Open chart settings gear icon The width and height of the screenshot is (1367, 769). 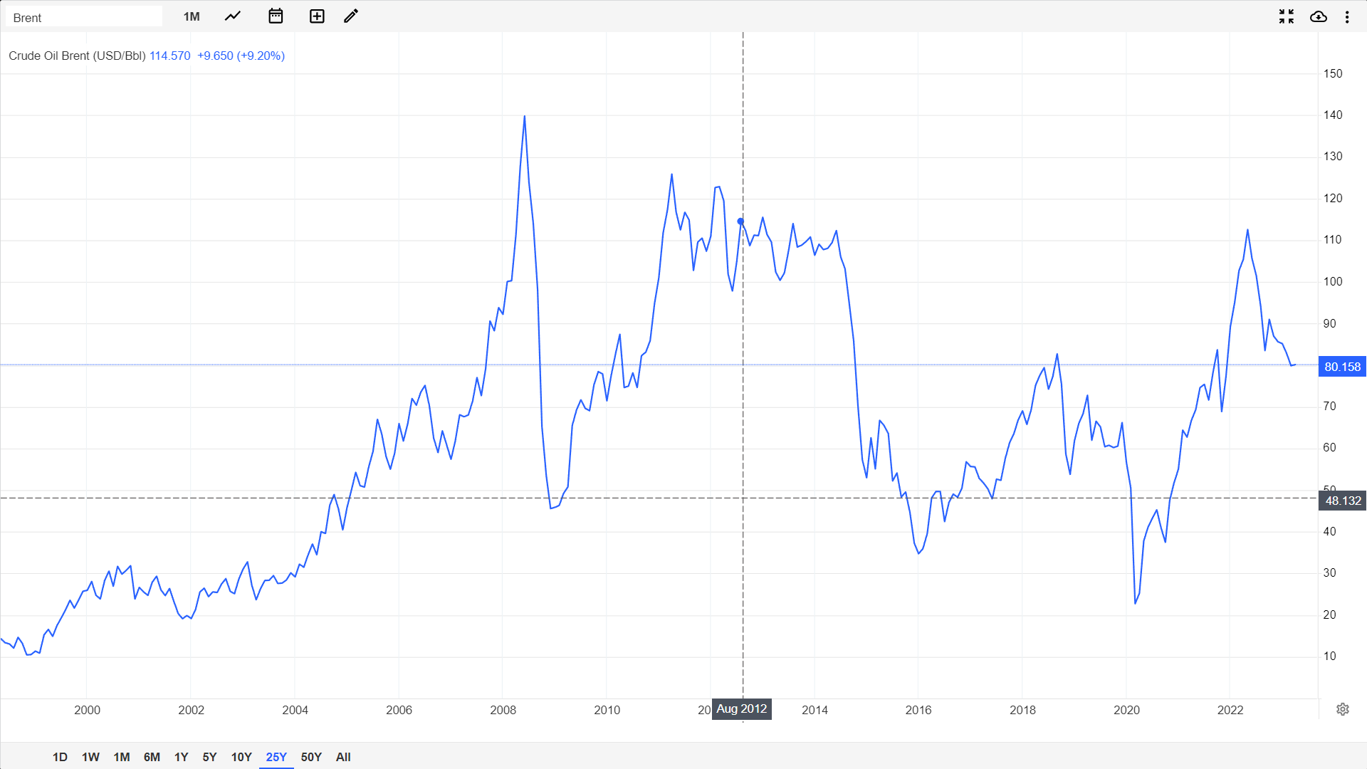(1343, 709)
